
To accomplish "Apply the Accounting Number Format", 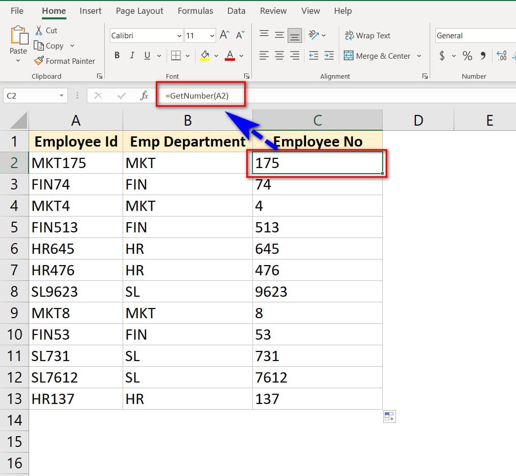I will (x=442, y=56).
